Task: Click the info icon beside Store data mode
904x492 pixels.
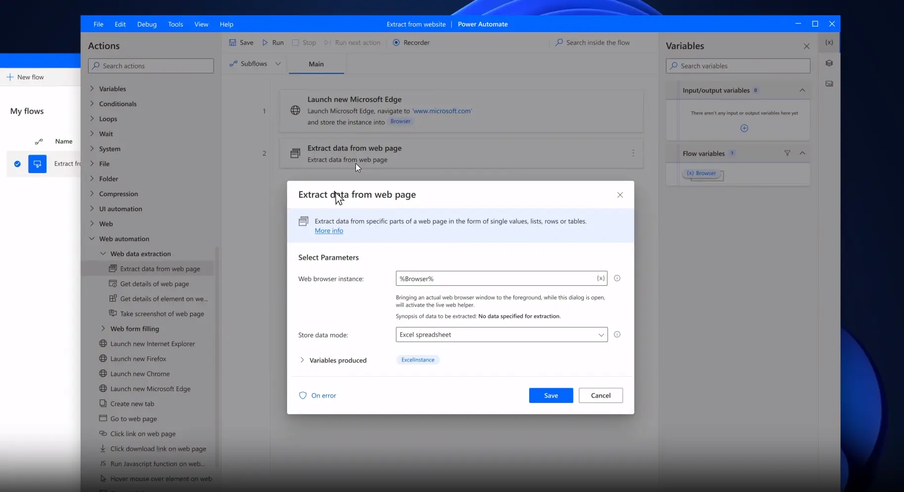Action: (617, 335)
